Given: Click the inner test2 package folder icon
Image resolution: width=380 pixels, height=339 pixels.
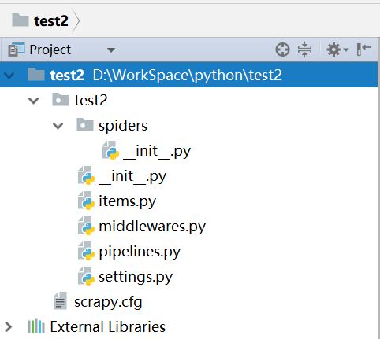Looking at the screenshot, I should pos(61,99).
